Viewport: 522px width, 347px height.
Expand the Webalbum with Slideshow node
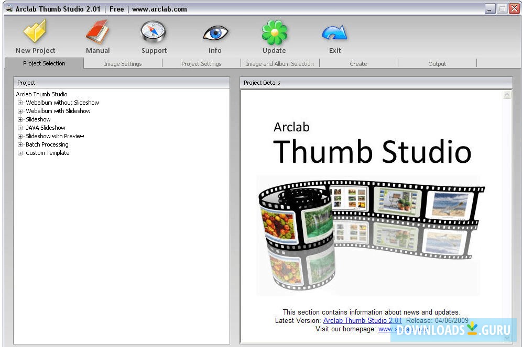[20, 111]
